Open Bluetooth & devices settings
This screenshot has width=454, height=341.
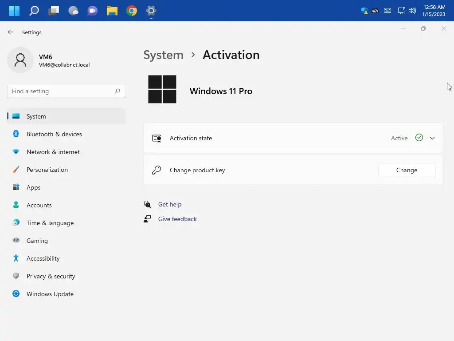click(67, 134)
